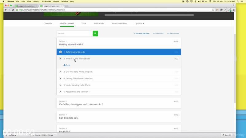Image resolution: width=246 pixels, height=138 pixels.
Task: Open lecture 6 Assignment and solution 1
Action: [119, 92]
